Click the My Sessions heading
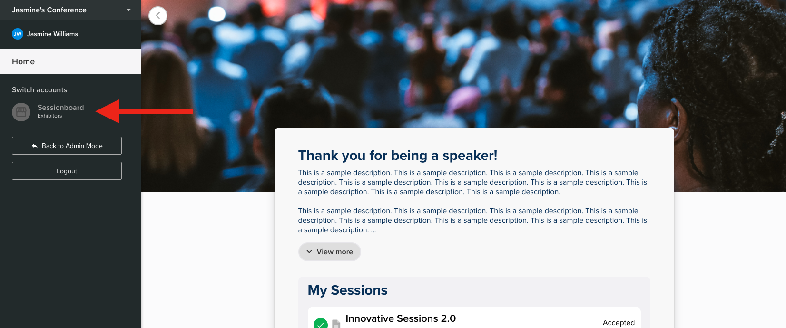 [347, 290]
